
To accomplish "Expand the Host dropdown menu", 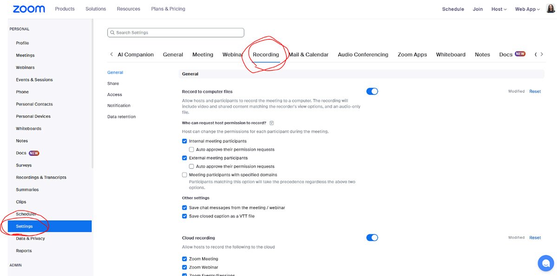I will pos(499,9).
